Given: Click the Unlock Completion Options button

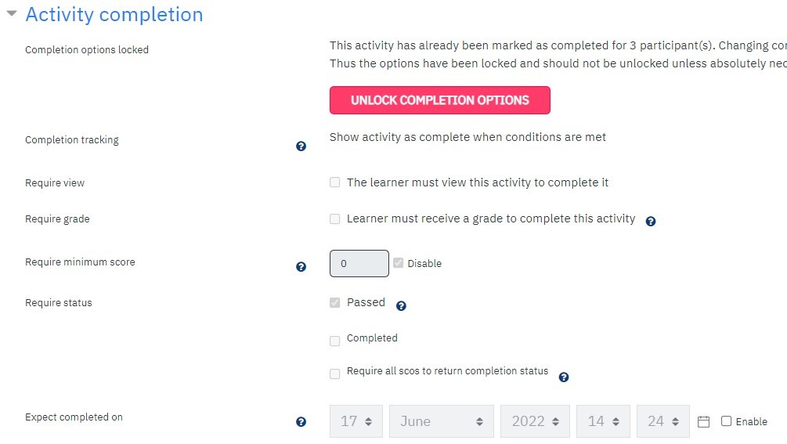Looking at the screenshot, I should (439, 100).
